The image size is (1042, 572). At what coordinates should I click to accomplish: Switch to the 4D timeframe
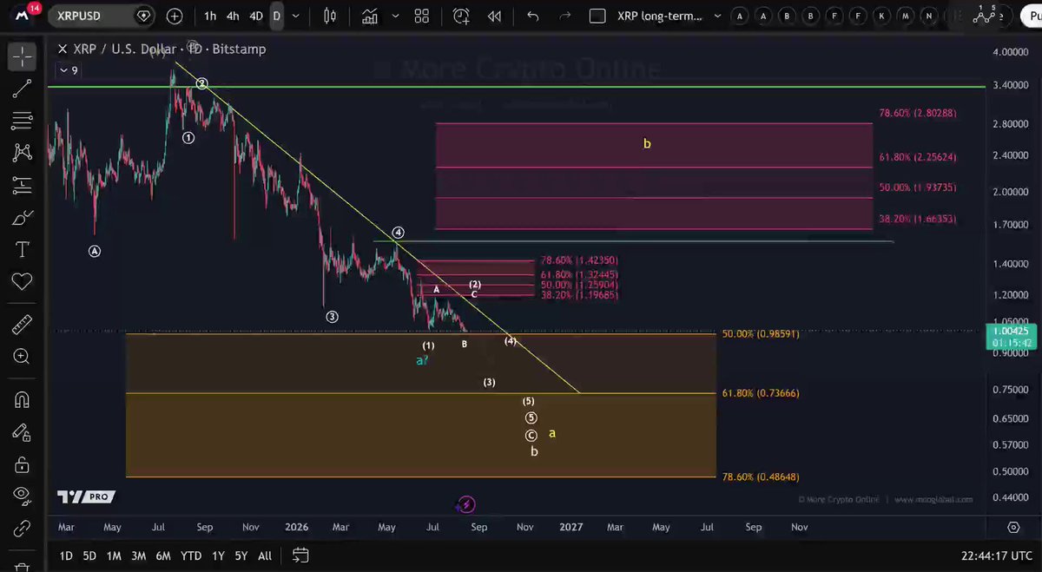255,16
